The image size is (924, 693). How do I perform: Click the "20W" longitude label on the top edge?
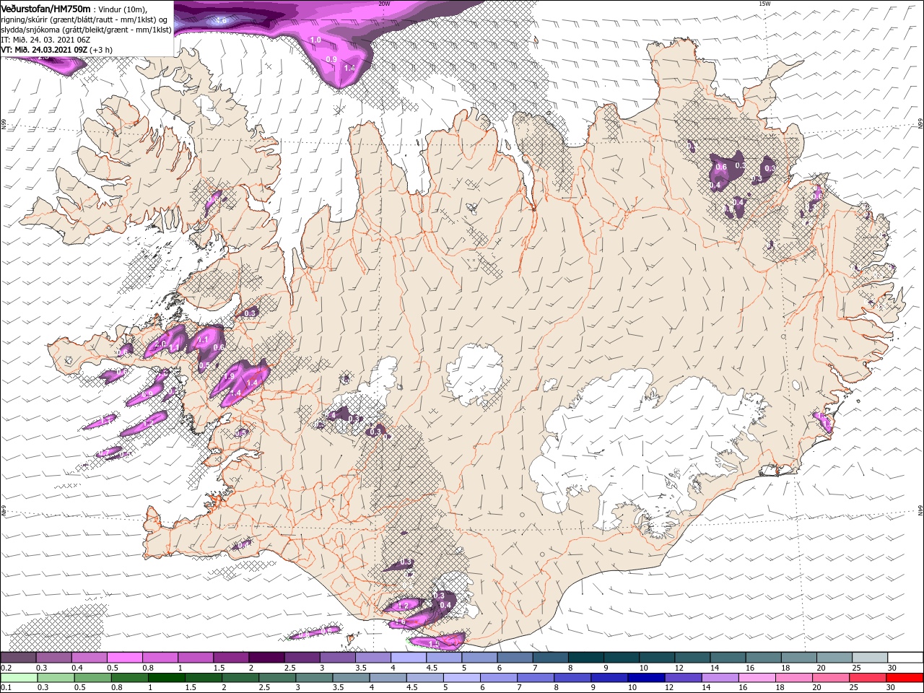click(384, 4)
